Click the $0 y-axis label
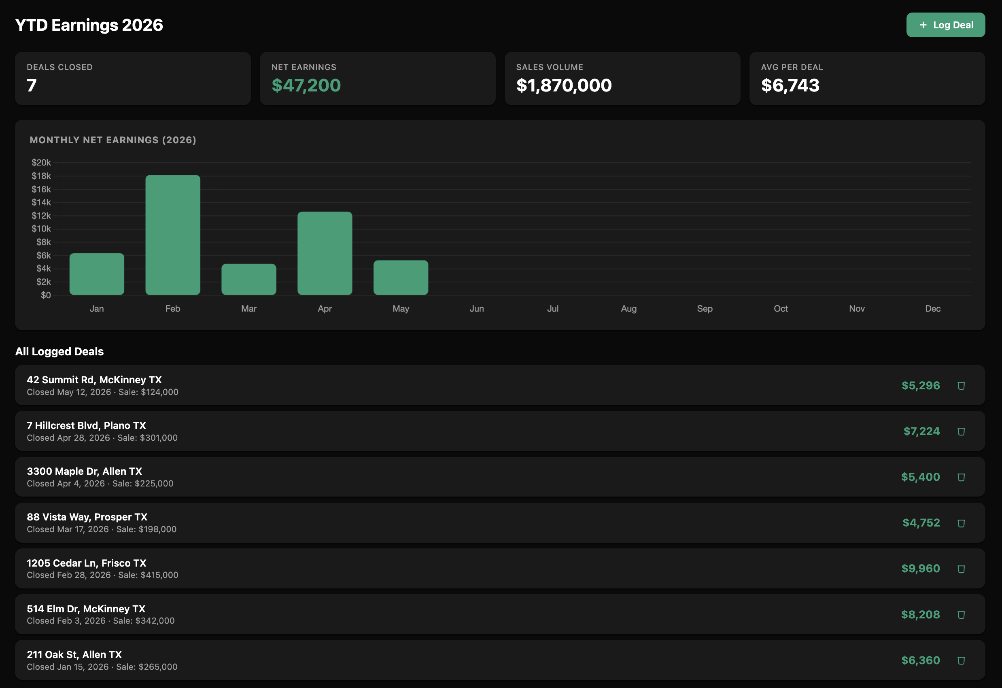Image resolution: width=1002 pixels, height=688 pixels. (46, 295)
